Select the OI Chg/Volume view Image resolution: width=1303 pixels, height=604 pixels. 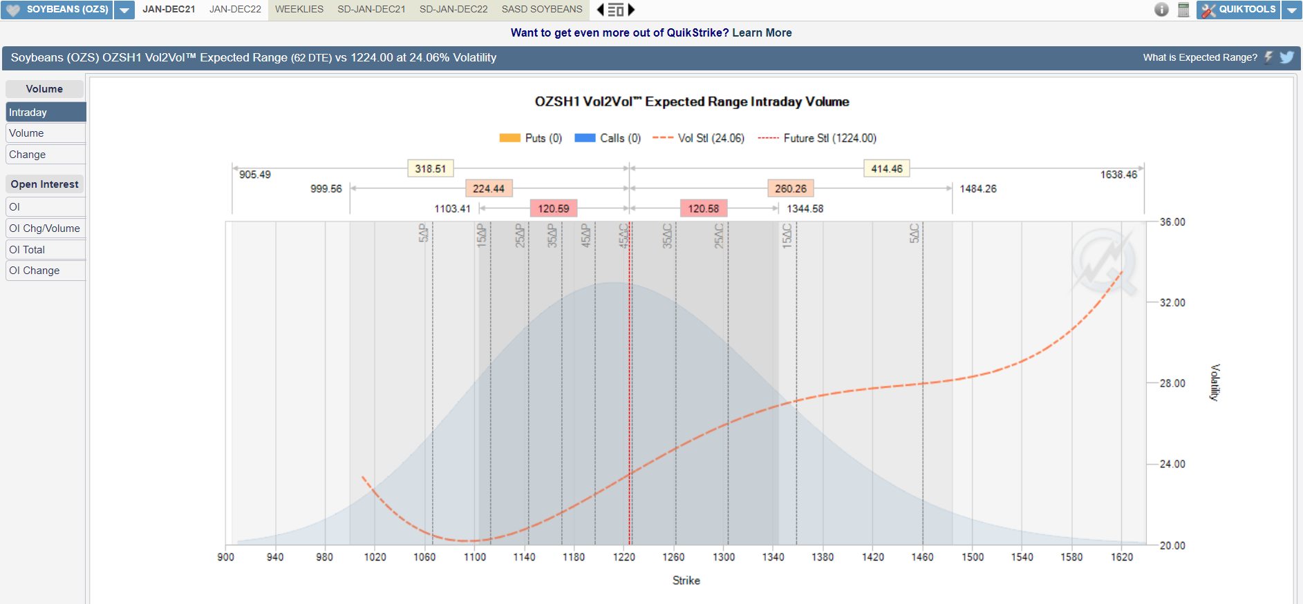click(x=46, y=228)
